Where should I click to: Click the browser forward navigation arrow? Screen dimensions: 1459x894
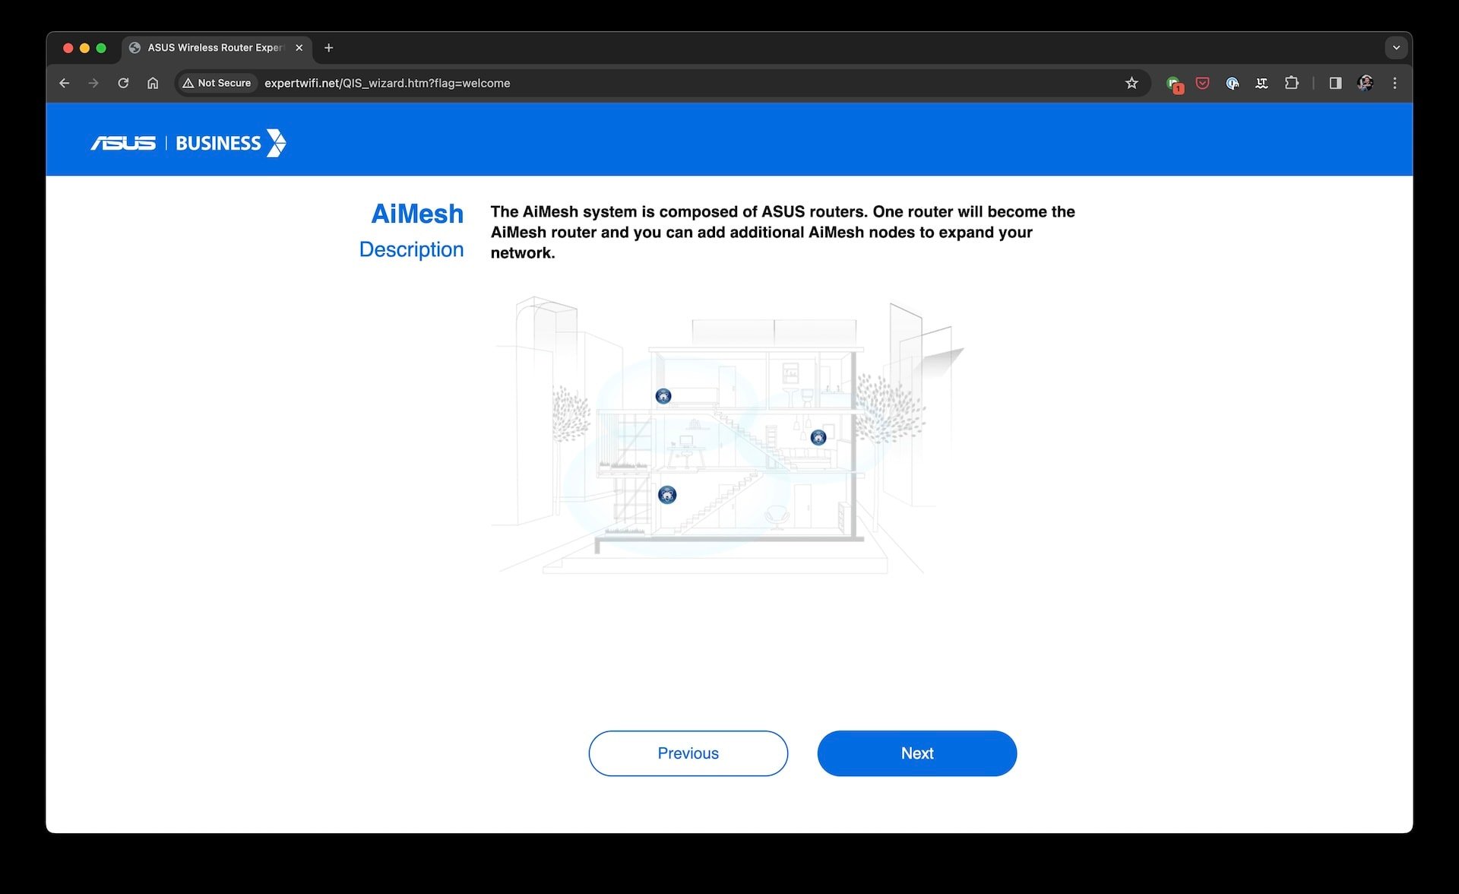pos(93,84)
